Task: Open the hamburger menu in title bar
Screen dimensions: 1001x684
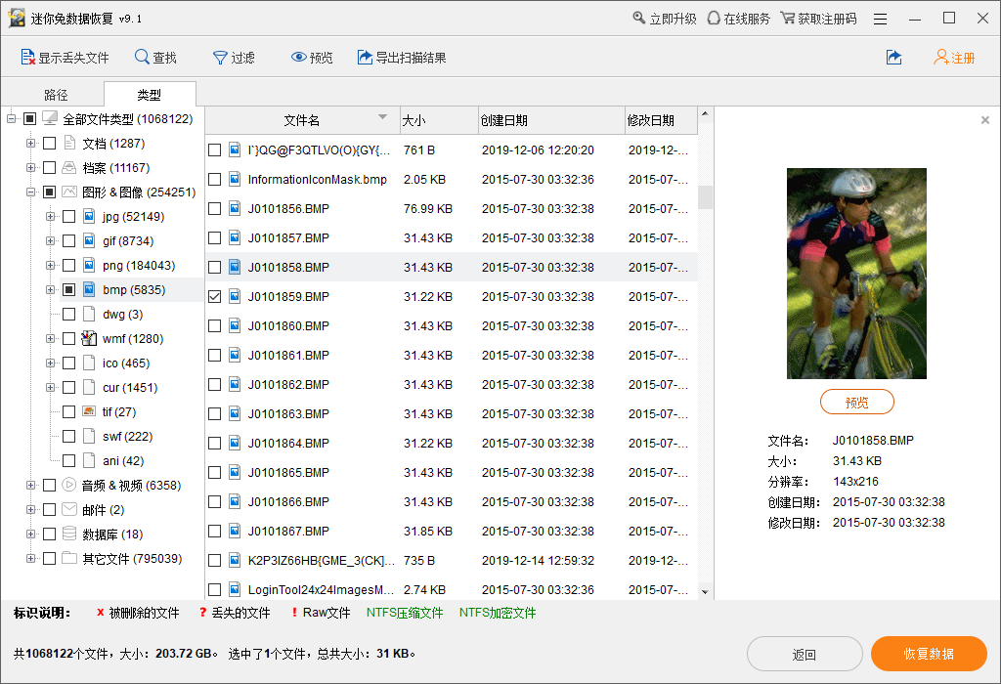Action: pos(881,20)
